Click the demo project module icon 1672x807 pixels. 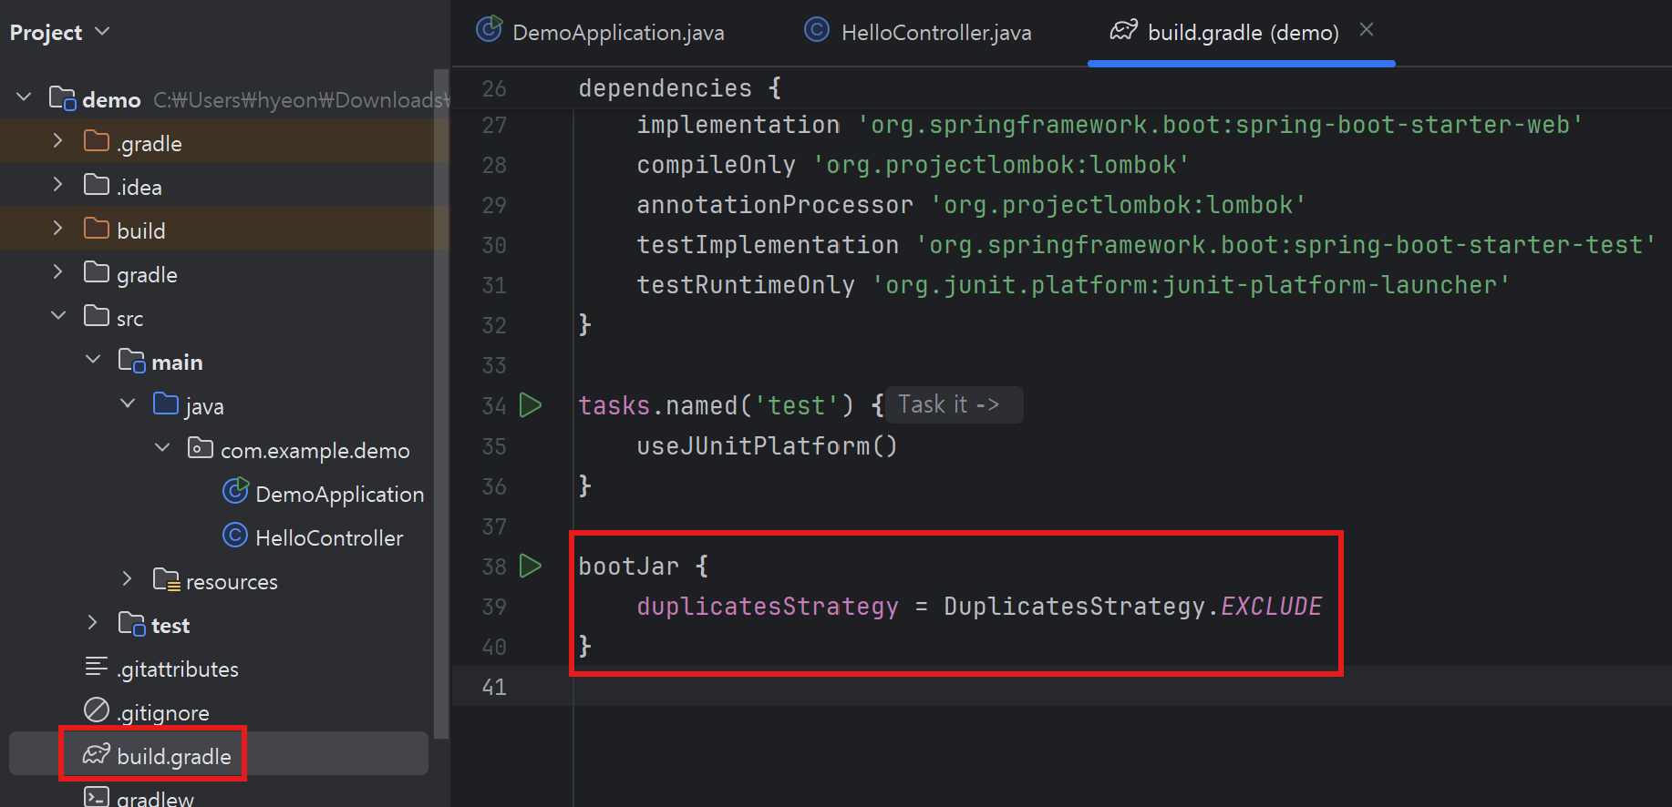point(62,98)
